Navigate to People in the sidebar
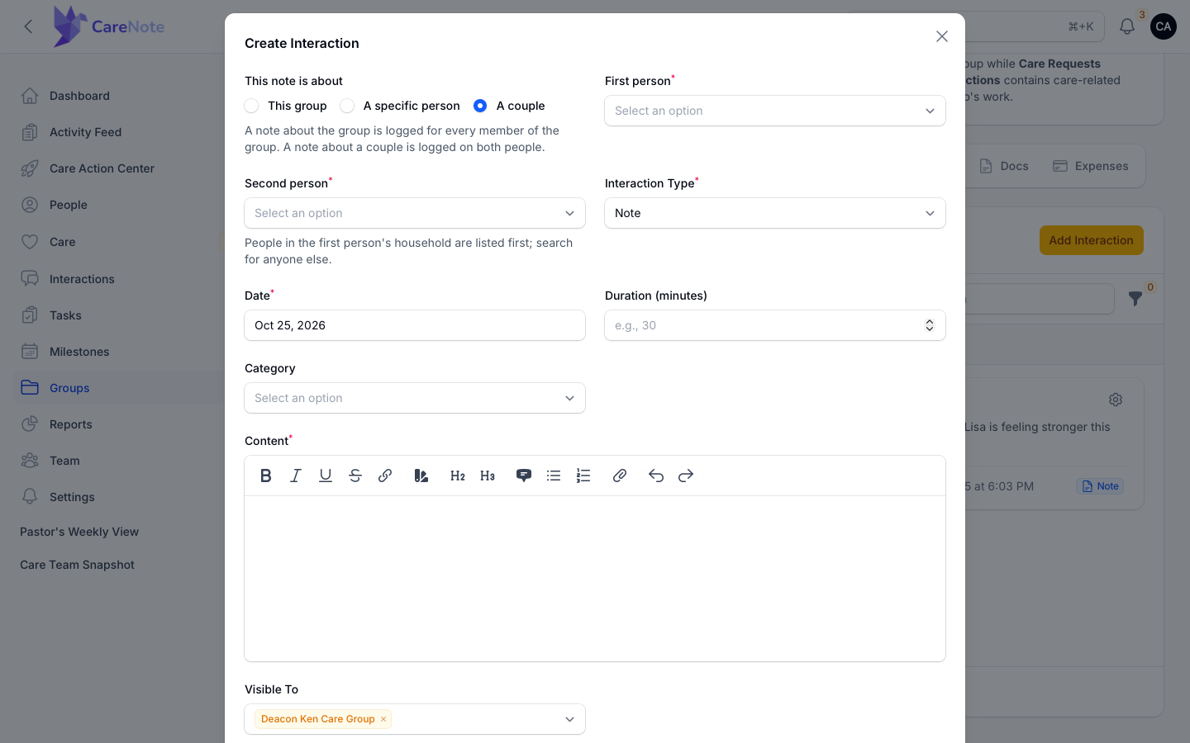The height and width of the screenshot is (743, 1190). click(68, 205)
